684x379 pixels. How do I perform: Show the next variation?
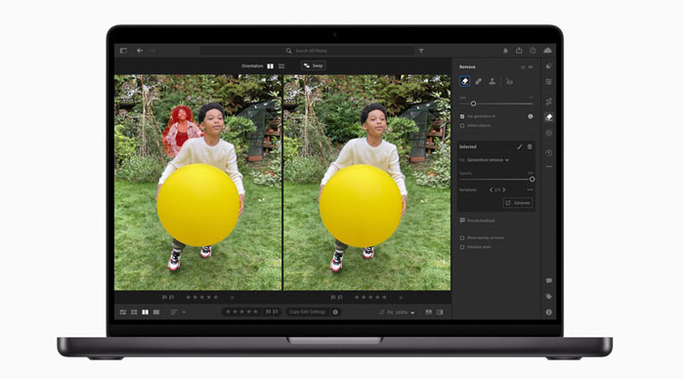click(504, 190)
